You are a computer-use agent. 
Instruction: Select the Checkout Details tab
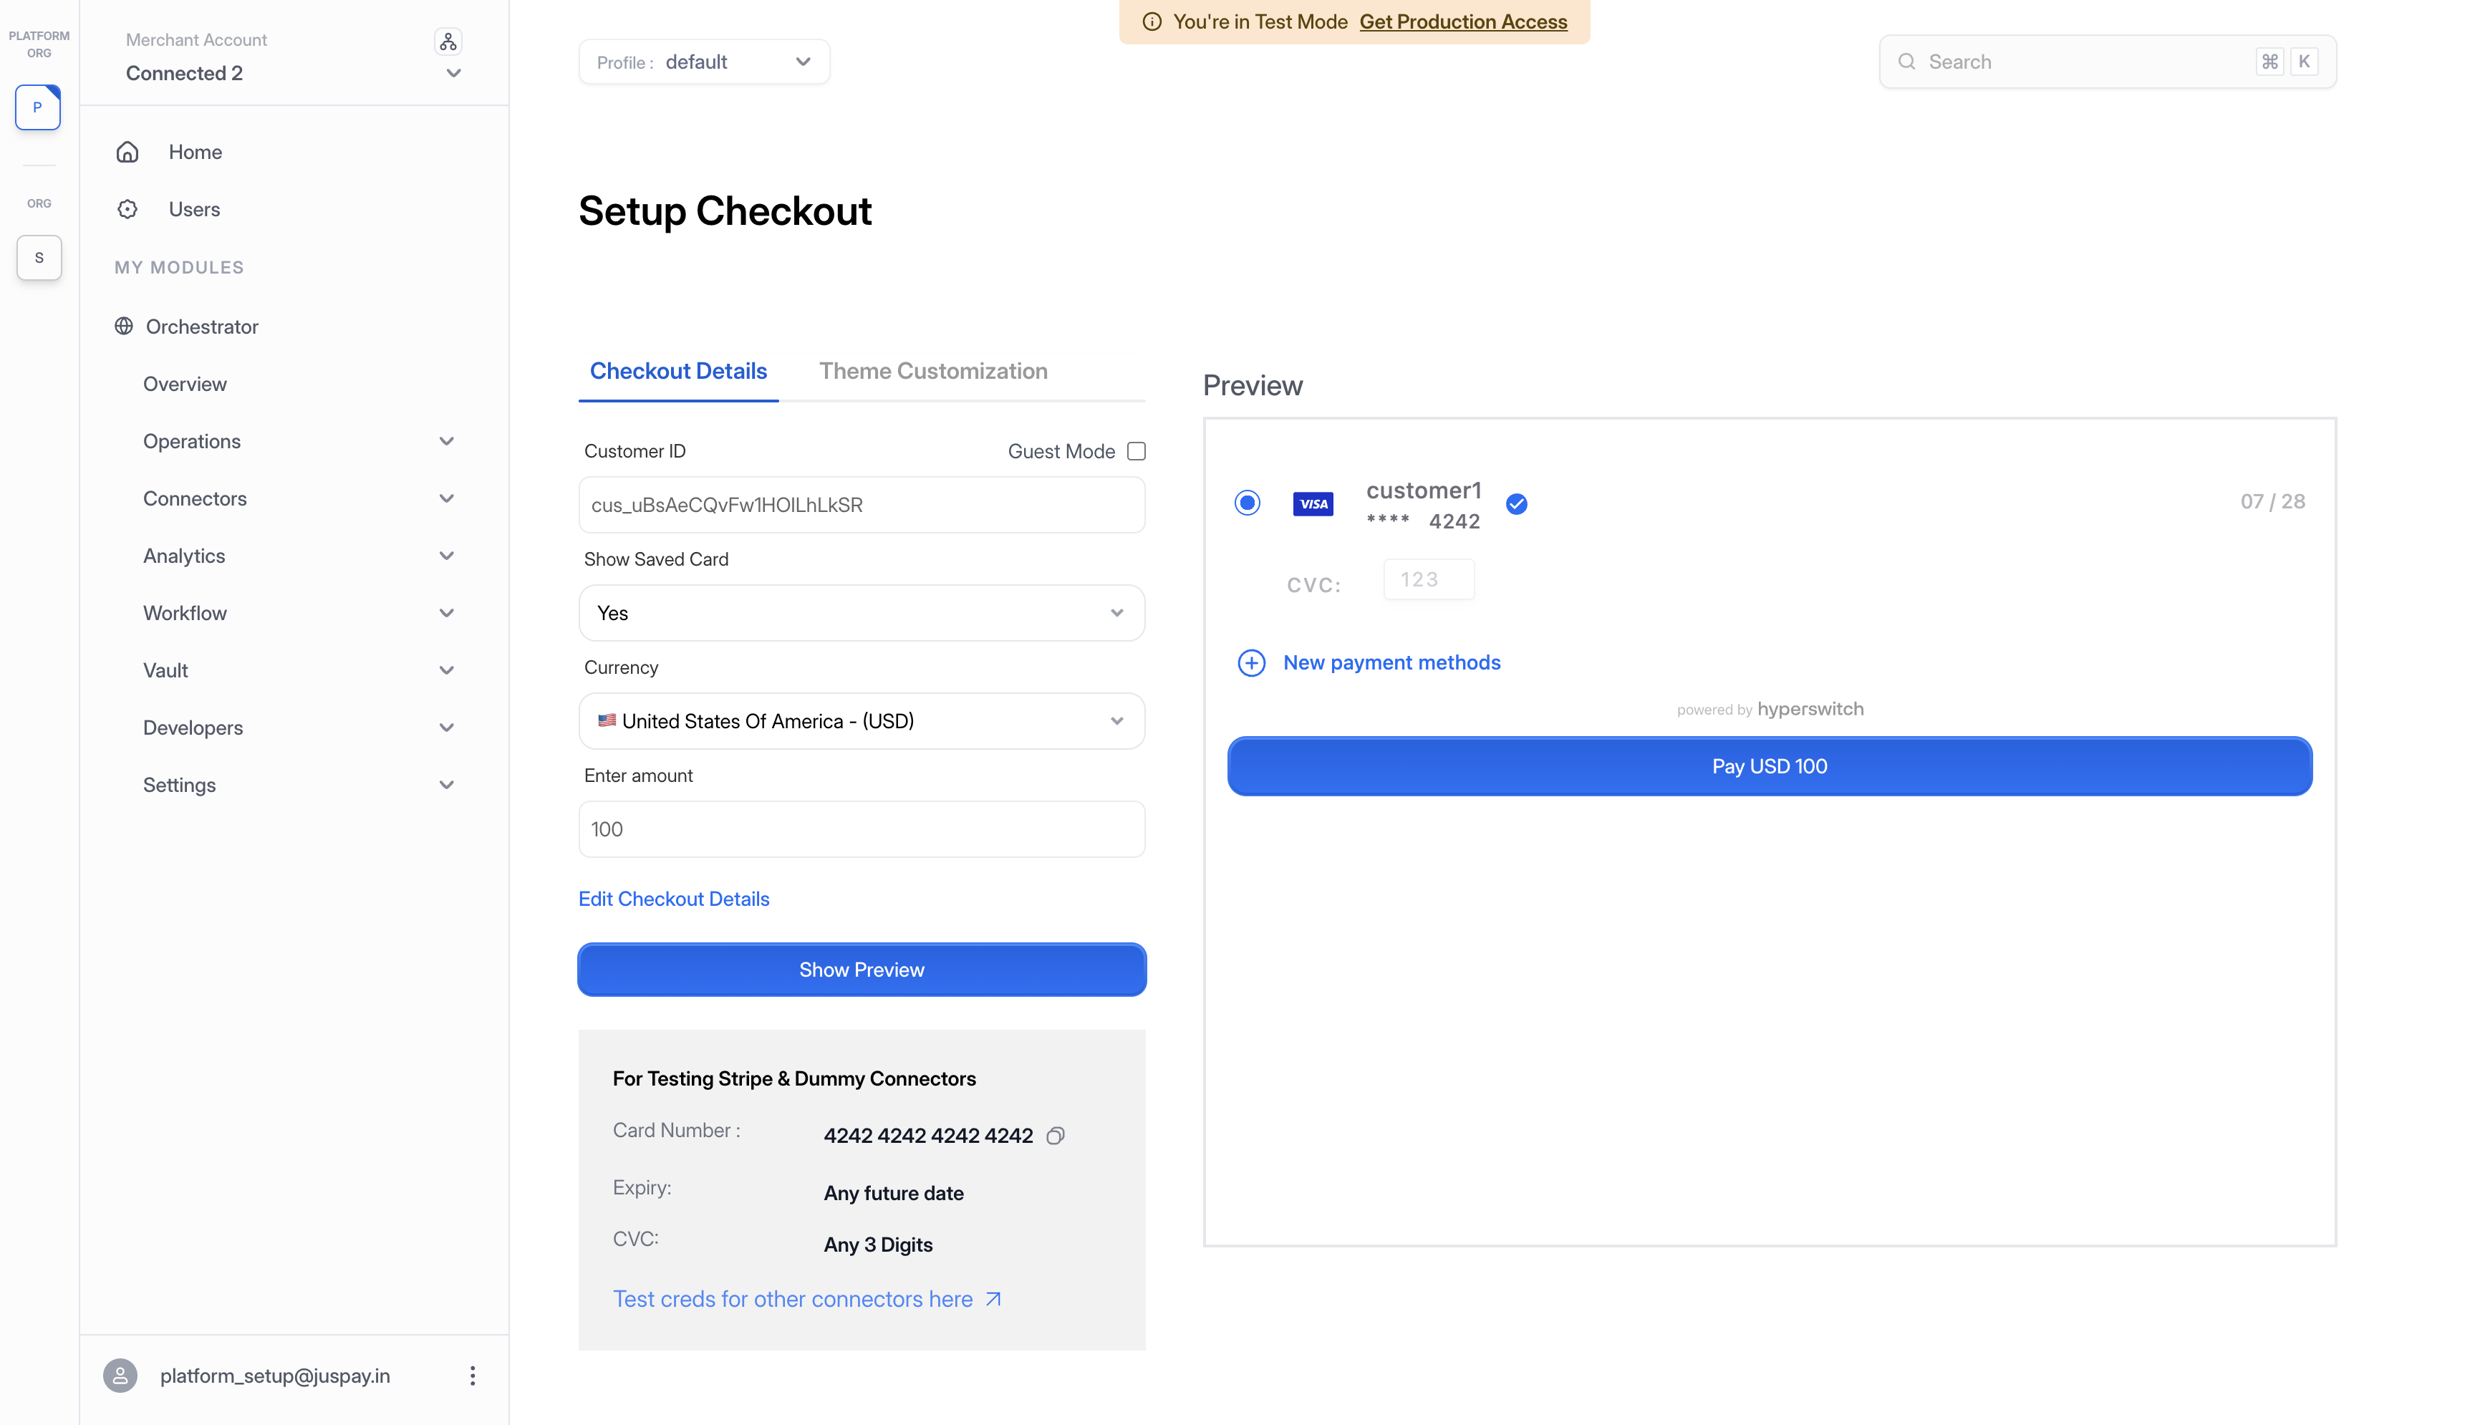point(678,371)
